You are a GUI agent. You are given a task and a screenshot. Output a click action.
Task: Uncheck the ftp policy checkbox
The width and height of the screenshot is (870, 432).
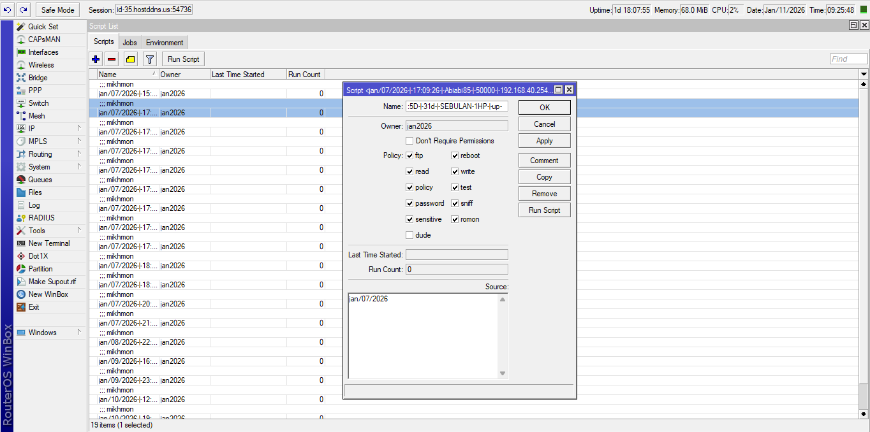coord(409,155)
